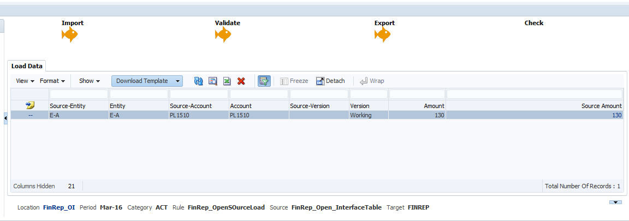
Task: Click the Account column filter field
Action: coord(259,94)
